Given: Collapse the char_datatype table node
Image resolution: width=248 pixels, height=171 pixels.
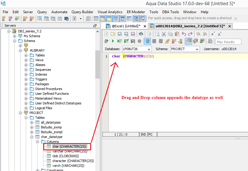Looking at the screenshot, I should pos(32,137).
